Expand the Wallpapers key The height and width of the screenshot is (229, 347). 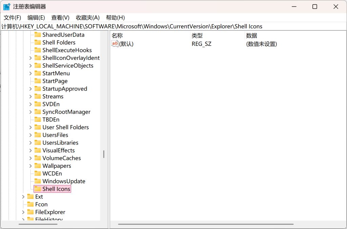coord(30,166)
